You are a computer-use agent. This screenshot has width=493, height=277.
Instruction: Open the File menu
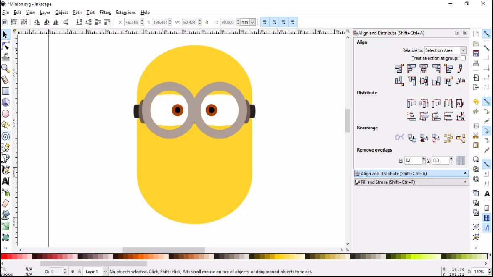(x=5, y=13)
